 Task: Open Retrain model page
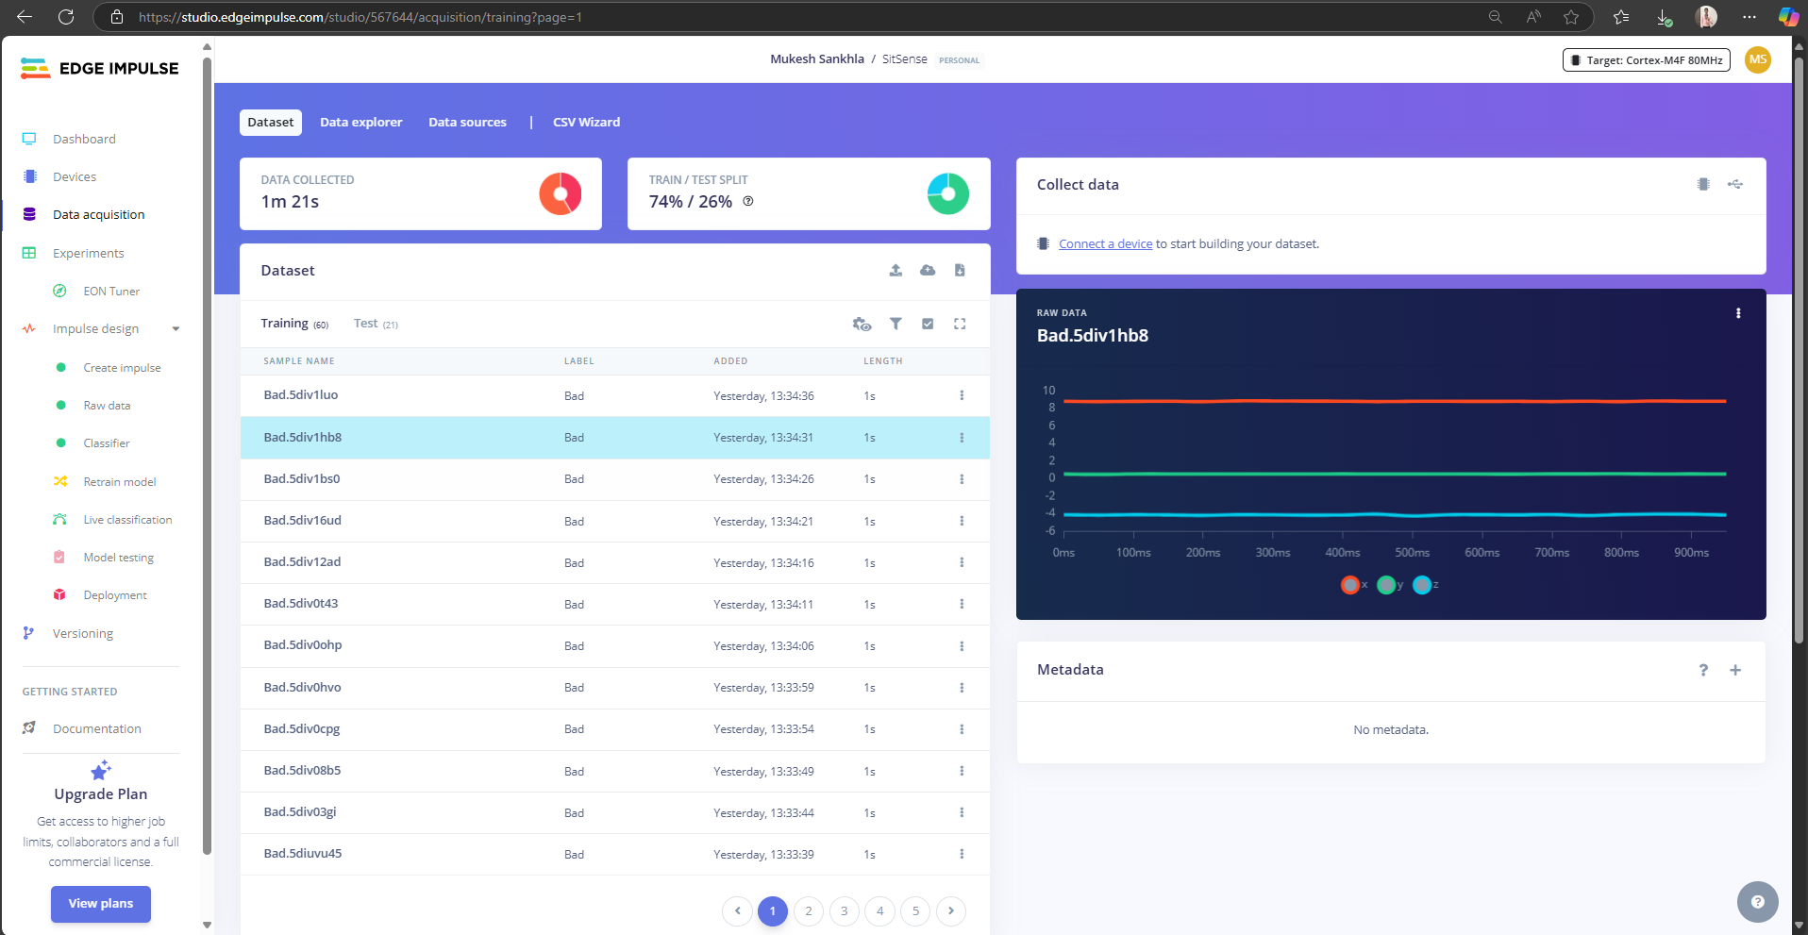(120, 481)
